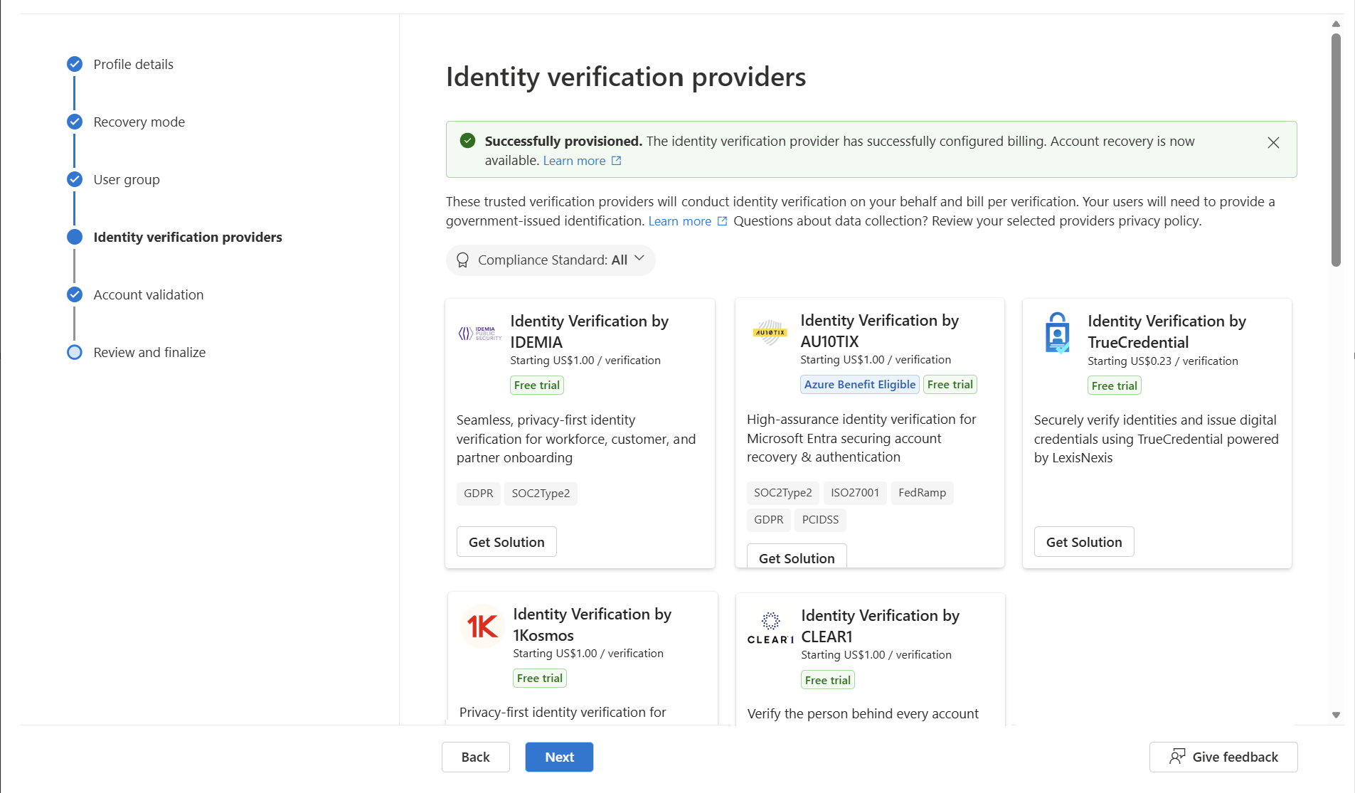
Task: Click the IDEMIA GDPR compliance tag
Action: tap(479, 494)
